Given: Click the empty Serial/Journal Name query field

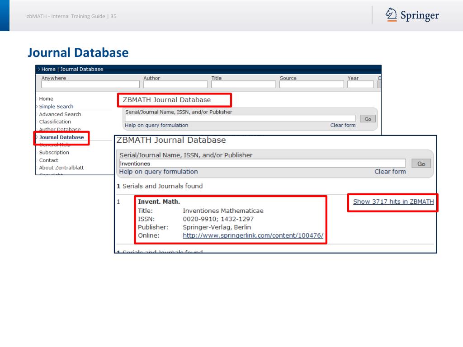Looking at the screenshot, I should click(x=240, y=118).
